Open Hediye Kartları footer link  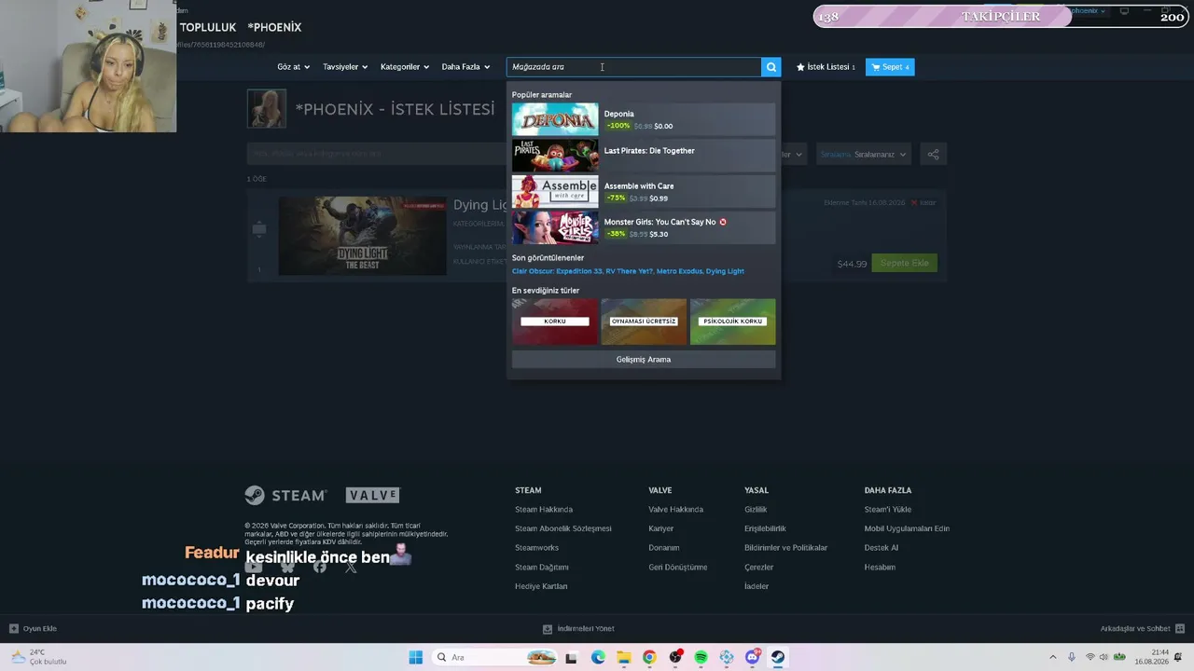click(541, 586)
